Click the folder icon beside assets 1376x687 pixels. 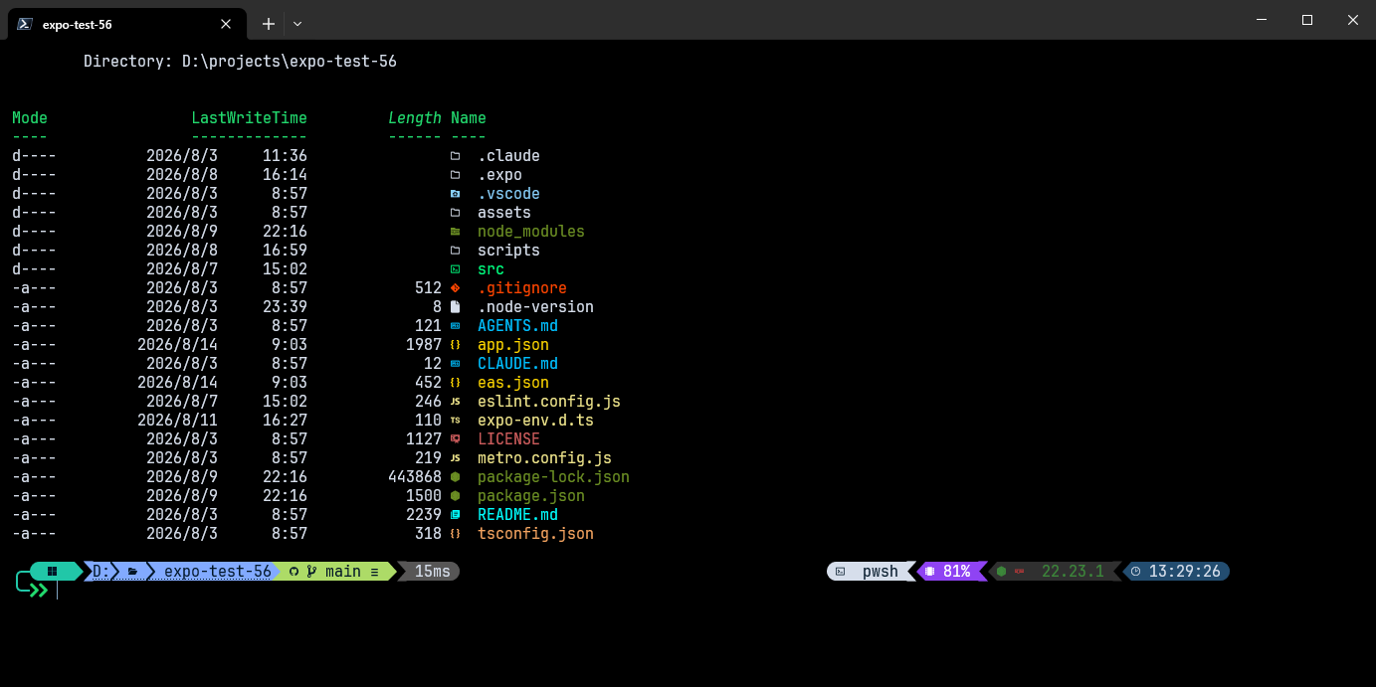[455, 213]
